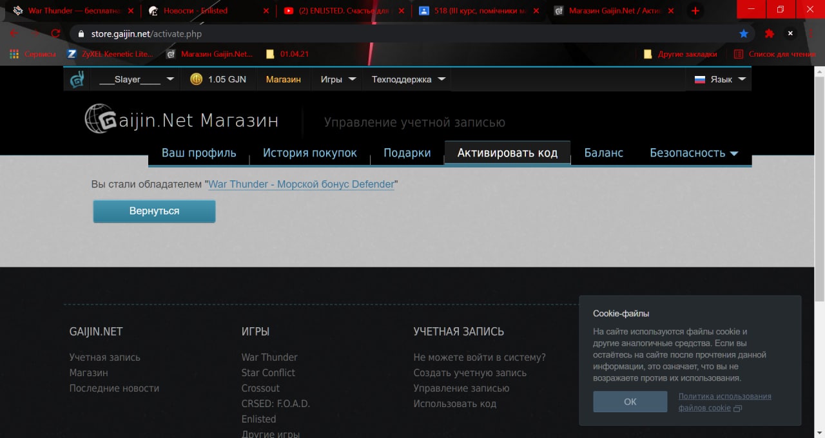The image size is (825, 438).
Task: Open Не можете войти в систему? link
Action: point(480,357)
